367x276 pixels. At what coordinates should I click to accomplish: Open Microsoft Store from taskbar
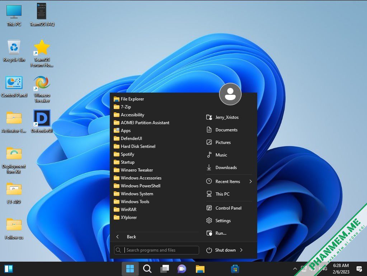pyautogui.click(x=235, y=269)
